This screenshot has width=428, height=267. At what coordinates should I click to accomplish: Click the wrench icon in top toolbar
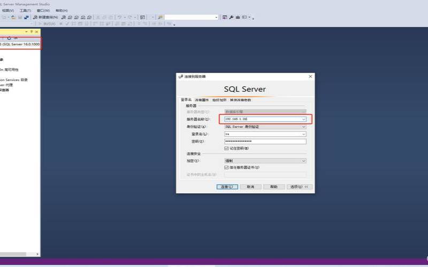232,17
